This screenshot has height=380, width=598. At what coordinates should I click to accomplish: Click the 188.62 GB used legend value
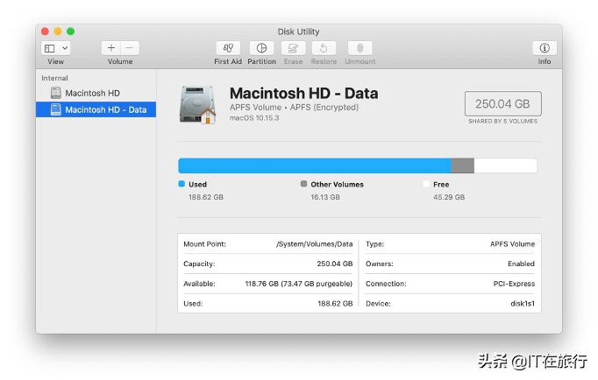point(206,197)
